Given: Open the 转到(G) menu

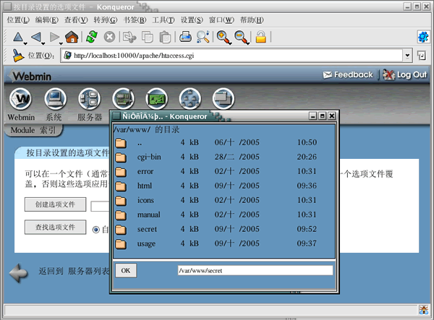Looking at the screenshot, I should pos(106,20).
